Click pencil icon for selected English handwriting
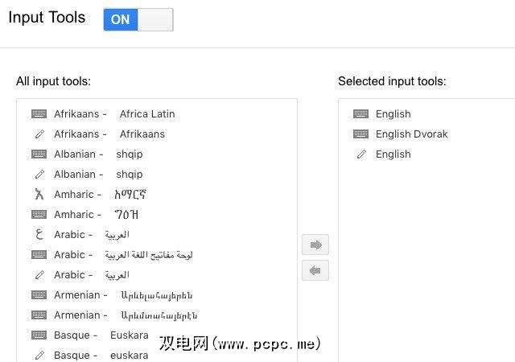 click(361, 154)
